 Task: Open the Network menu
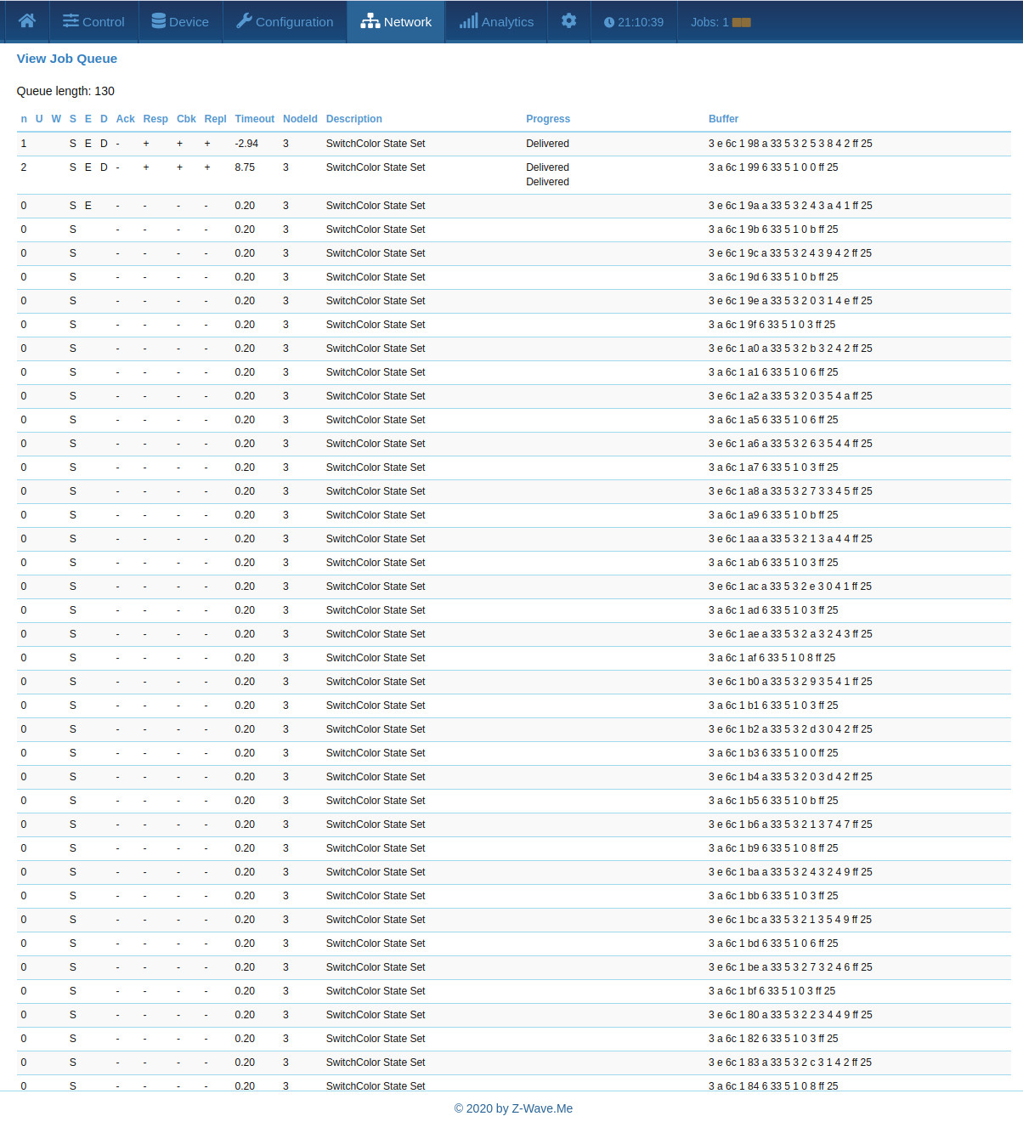(396, 21)
